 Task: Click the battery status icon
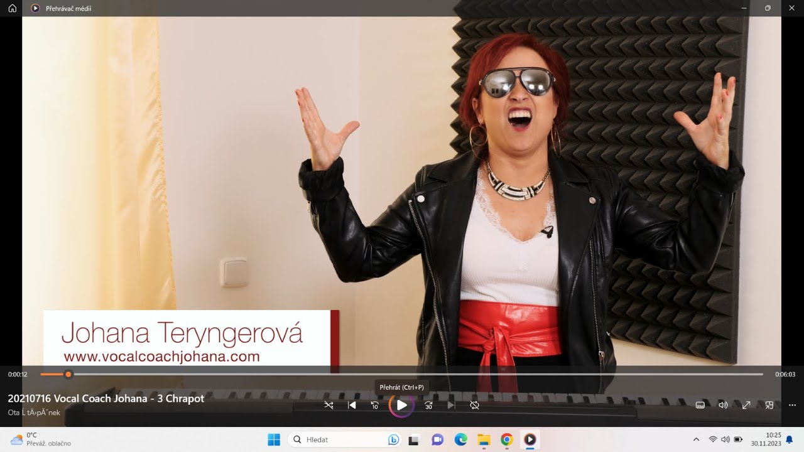click(739, 439)
